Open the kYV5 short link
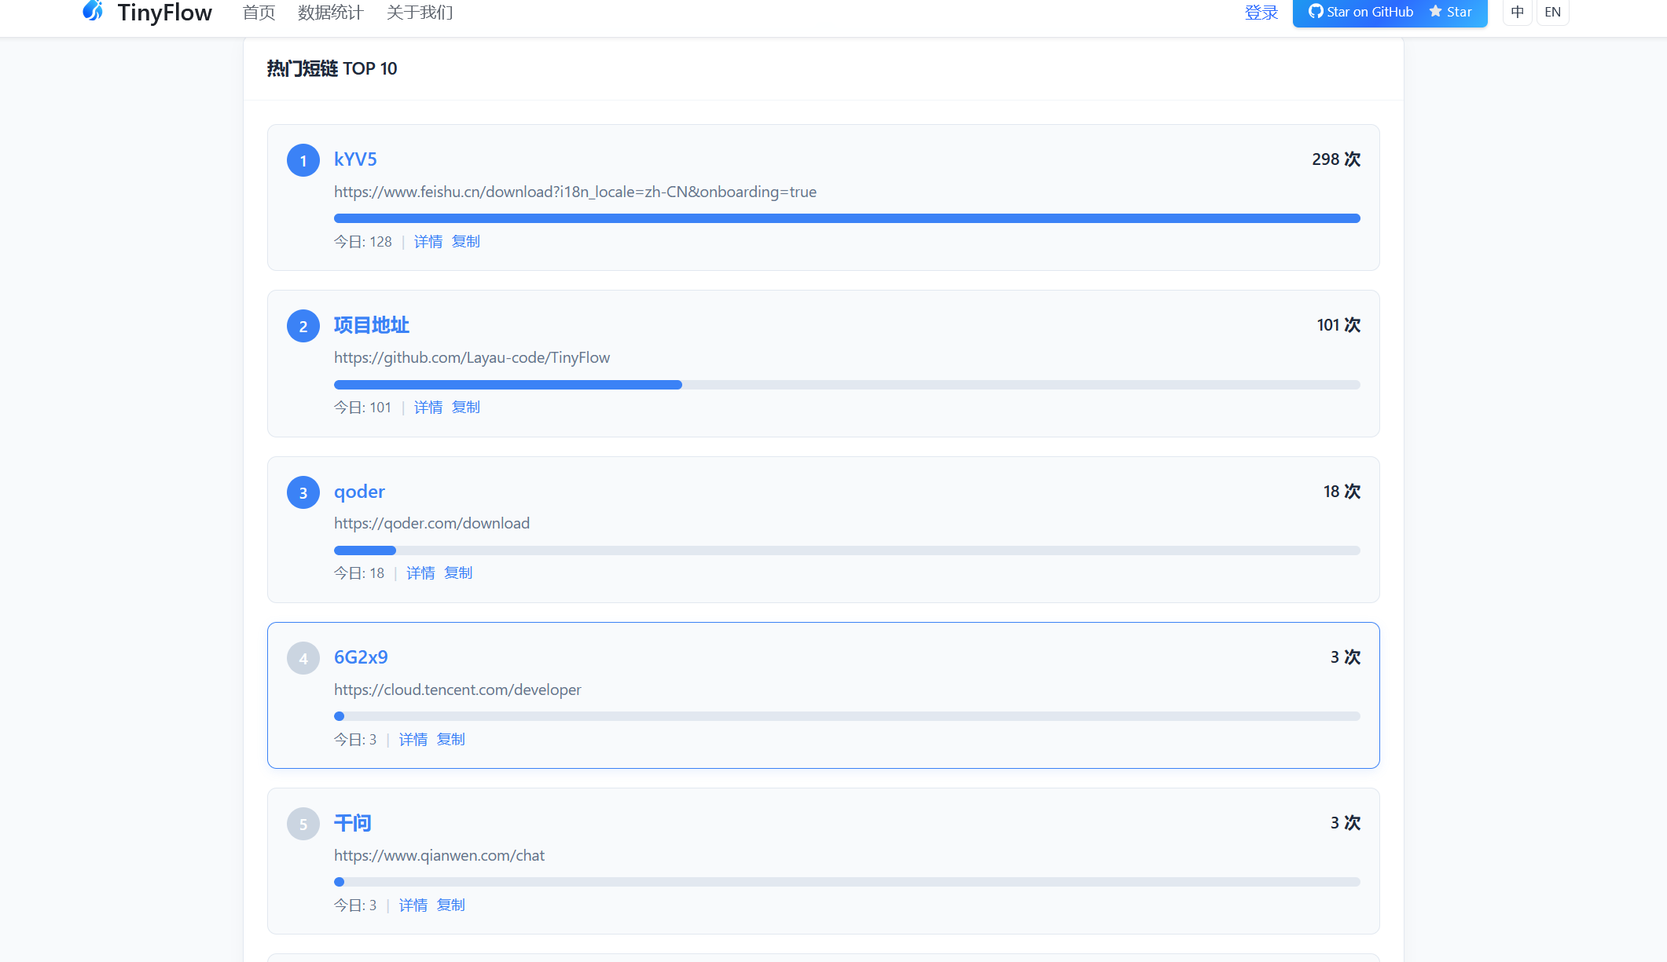The height and width of the screenshot is (962, 1667). [x=355, y=159]
